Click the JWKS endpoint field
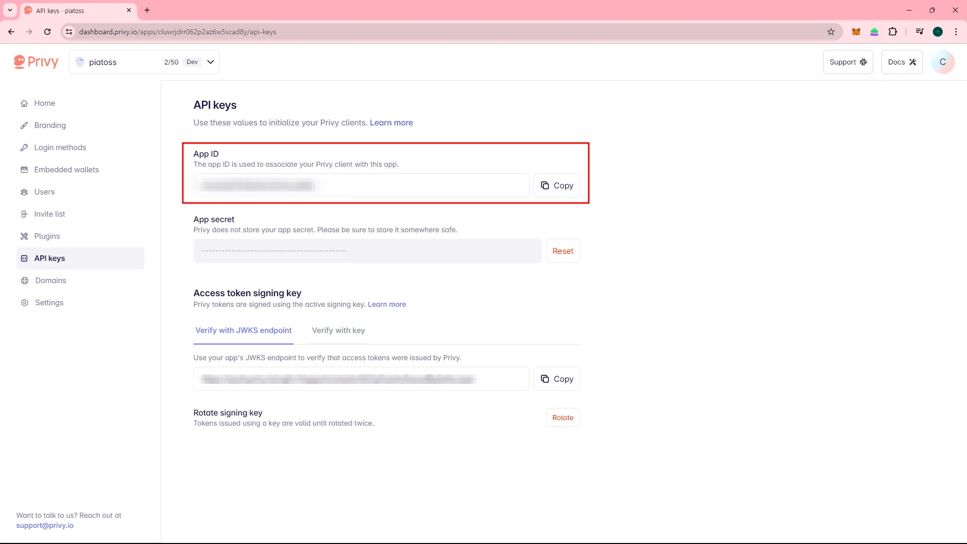 (x=361, y=379)
